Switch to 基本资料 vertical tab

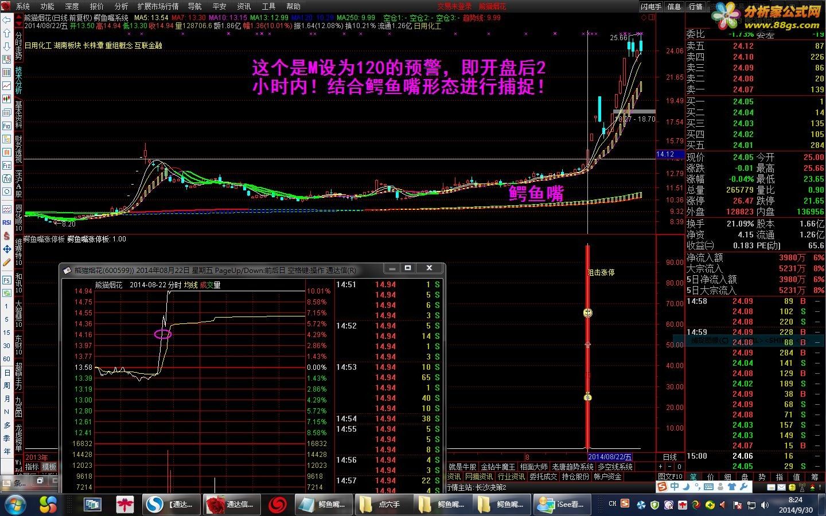point(19,115)
